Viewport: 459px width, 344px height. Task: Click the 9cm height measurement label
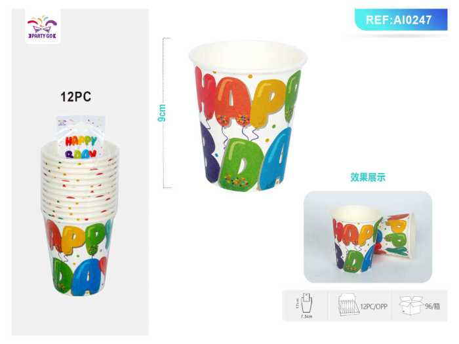(161, 113)
